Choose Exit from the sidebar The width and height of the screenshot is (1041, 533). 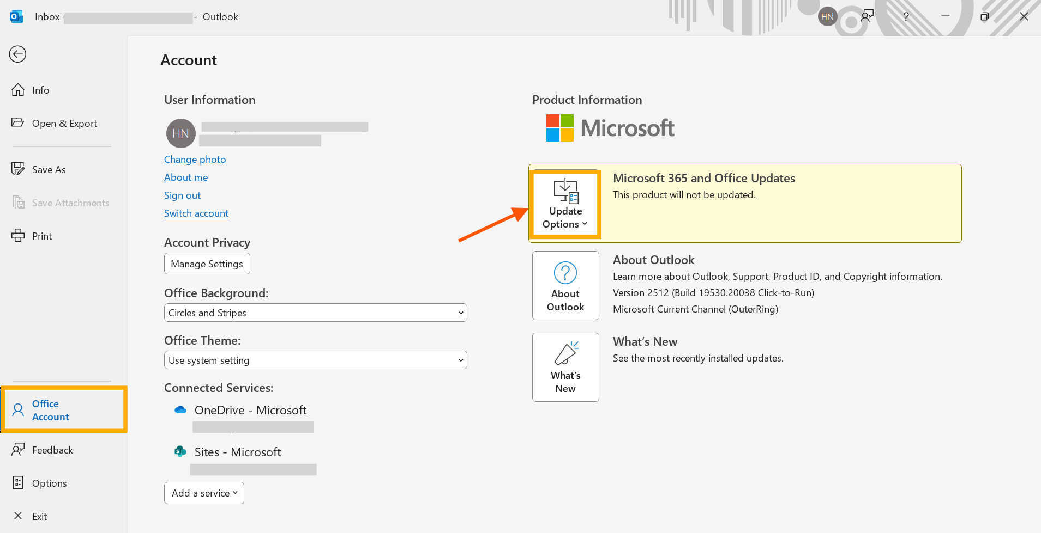tap(39, 516)
